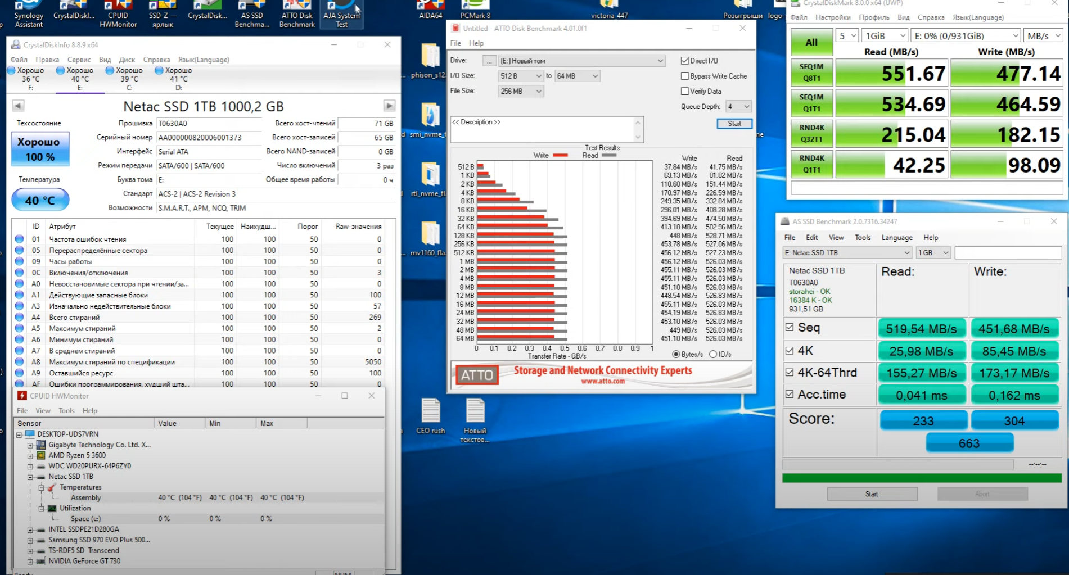The width and height of the screenshot is (1069, 575).
Task: Expand INTEL SSDPE21D280GA node in HWMonitor
Action: [x=30, y=529]
